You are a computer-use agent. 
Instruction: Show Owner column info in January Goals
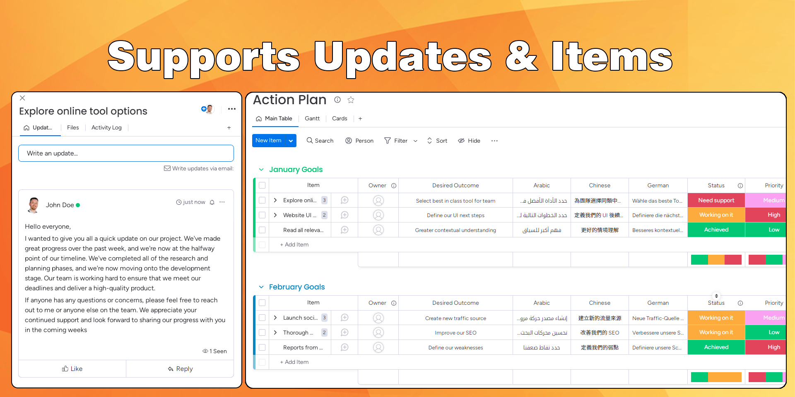tap(394, 186)
